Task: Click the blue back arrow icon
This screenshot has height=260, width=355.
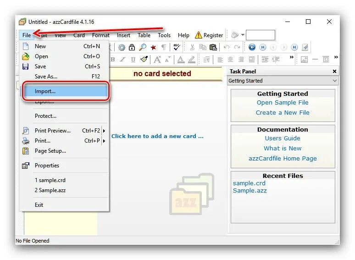Action: tap(252, 47)
